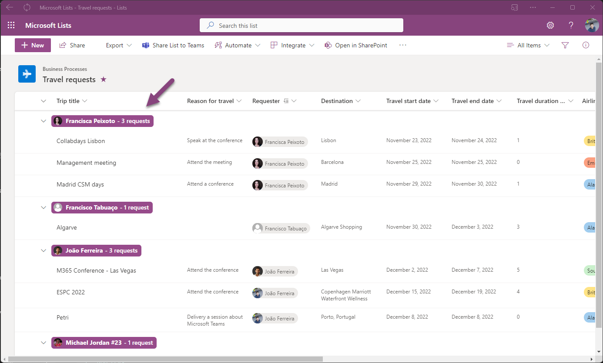Expand the Export dropdown menu
Image resolution: width=603 pixels, height=363 pixels.
click(x=118, y=45)
